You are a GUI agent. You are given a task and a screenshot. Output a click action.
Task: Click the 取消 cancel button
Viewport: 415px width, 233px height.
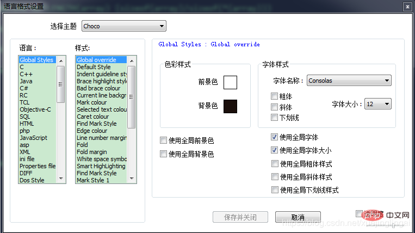pyautogui.click(x=298, y=217)
